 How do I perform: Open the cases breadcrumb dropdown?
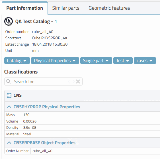pyautogui.click(x=145, y=61)
